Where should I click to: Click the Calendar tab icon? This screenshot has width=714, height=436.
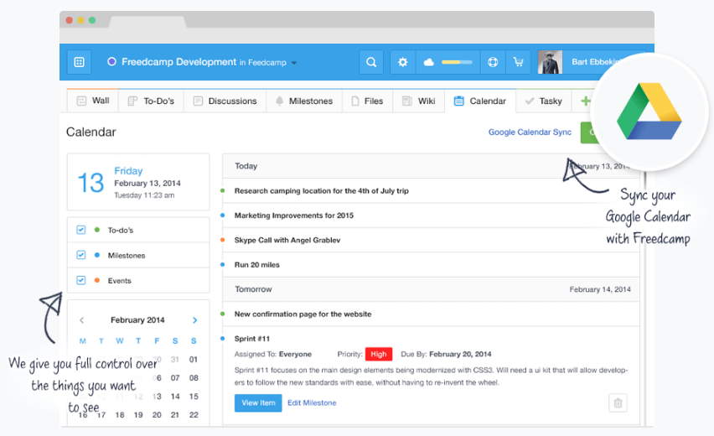(x=458, y=101)
